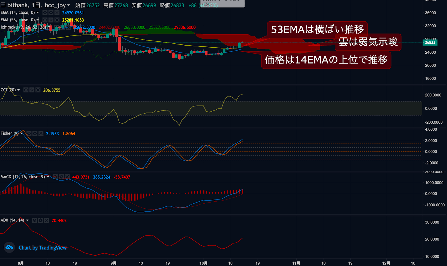447x266 pixels.
Task: Open CCI (20) settings gear
Action: click(x=32, y=90)
